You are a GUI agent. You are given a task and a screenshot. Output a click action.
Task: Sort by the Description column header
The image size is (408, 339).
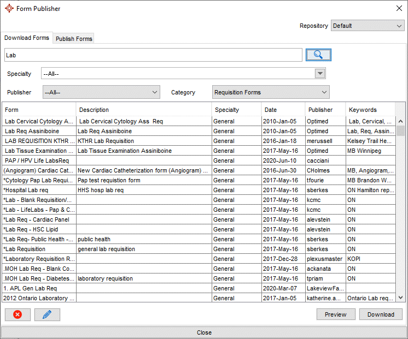pos(144,110)
